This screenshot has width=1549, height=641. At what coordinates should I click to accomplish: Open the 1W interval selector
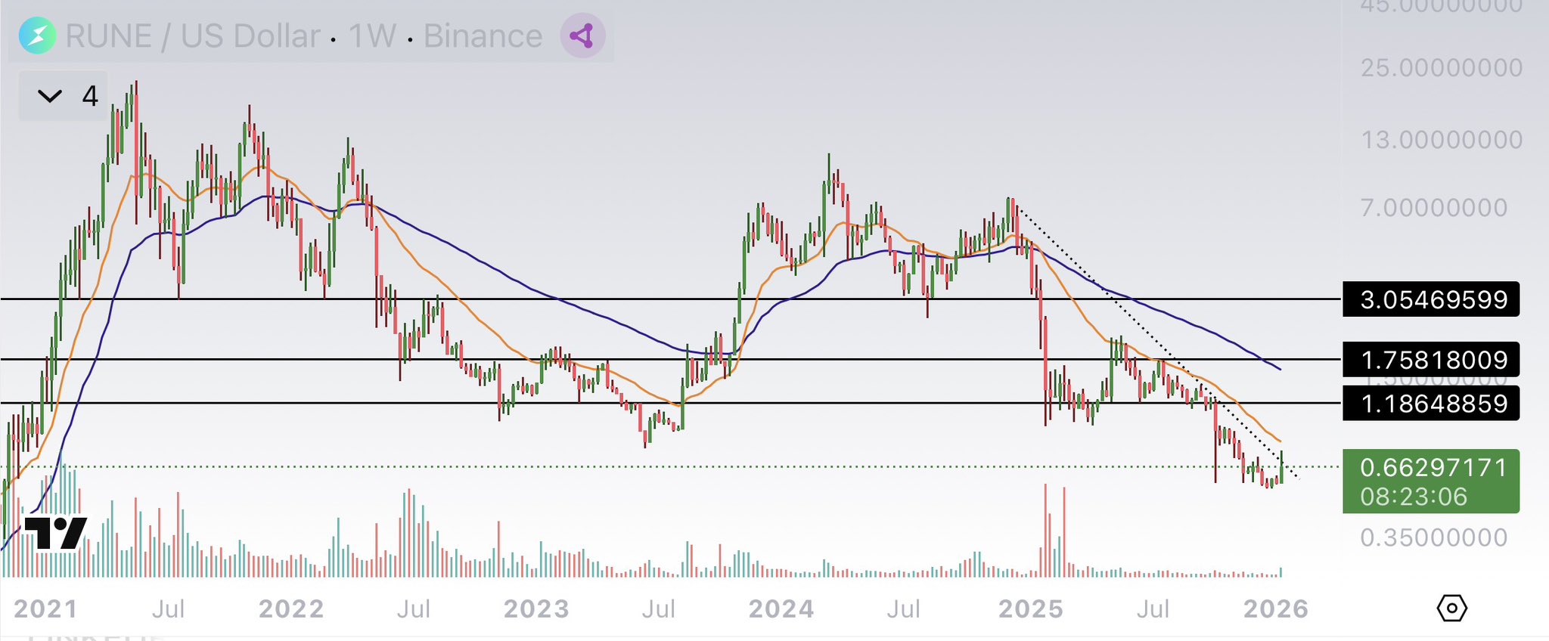[372, 36]
